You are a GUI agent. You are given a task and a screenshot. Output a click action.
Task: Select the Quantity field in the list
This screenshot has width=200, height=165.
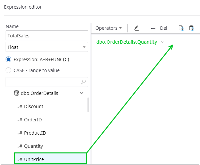pos(33,146)
